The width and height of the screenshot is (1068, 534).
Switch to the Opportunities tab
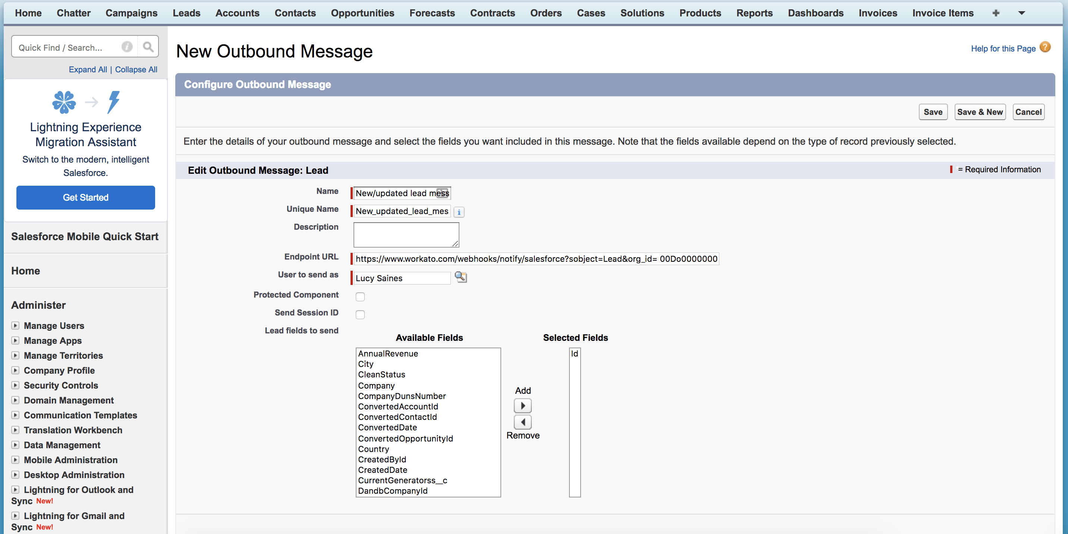point(362,13)
